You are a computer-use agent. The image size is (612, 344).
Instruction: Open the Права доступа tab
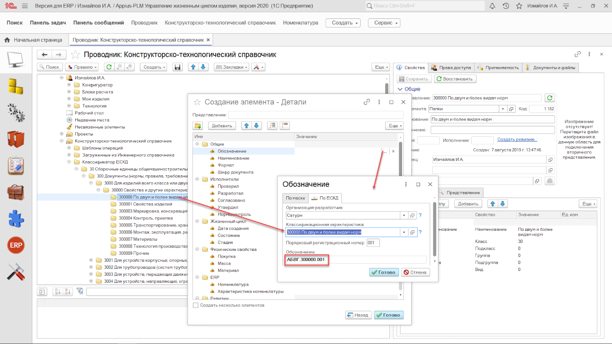452,67
